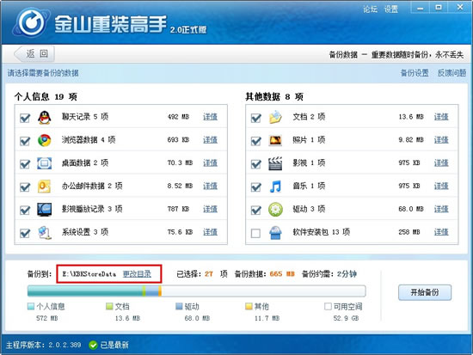Screen dimensions: 473x355
Task: Open 论坛 forum from title bar
Action: 370,9
